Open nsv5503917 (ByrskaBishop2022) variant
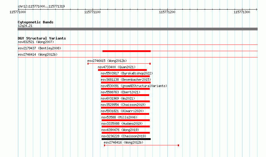This screenshot has width=266, height=157. (x=127, y=73)
